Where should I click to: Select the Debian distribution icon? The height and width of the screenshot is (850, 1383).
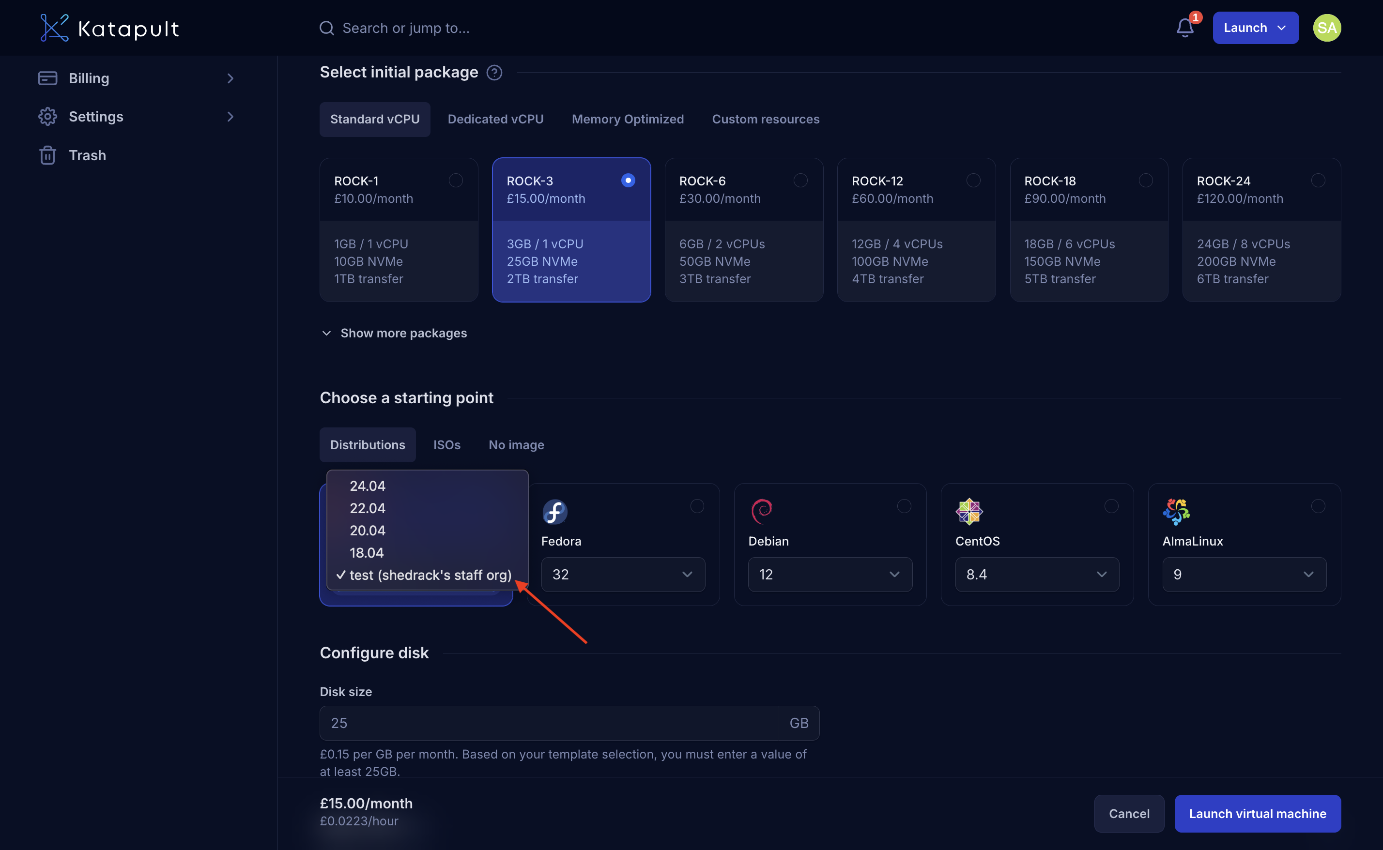coord(762,512)
